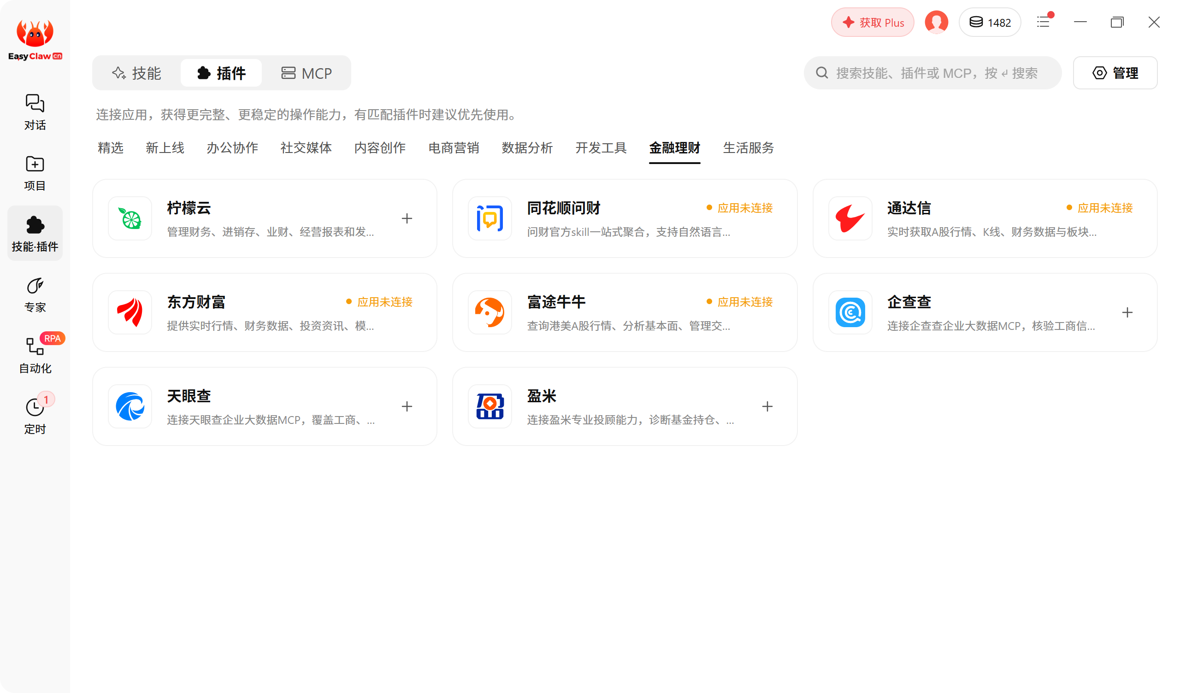Click the 天眼查 blue swirl icon
The height and width of the screenshot is (693, 1180).
(130, 406)
